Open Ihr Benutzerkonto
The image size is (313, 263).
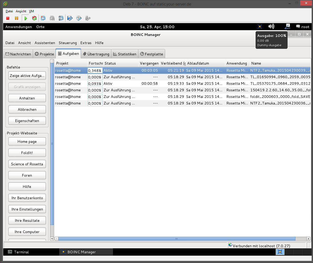tap(27, 198)
